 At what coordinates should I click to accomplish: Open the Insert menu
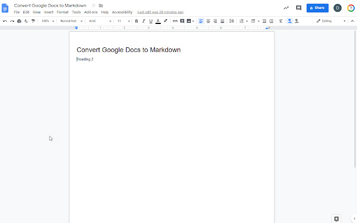(49, 12)
